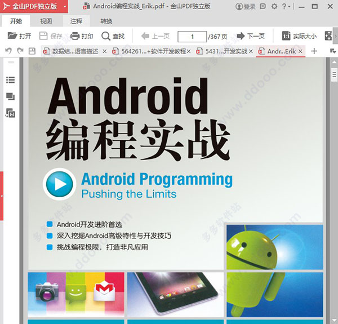Click the 打开 folder icon

coord(12,35)
